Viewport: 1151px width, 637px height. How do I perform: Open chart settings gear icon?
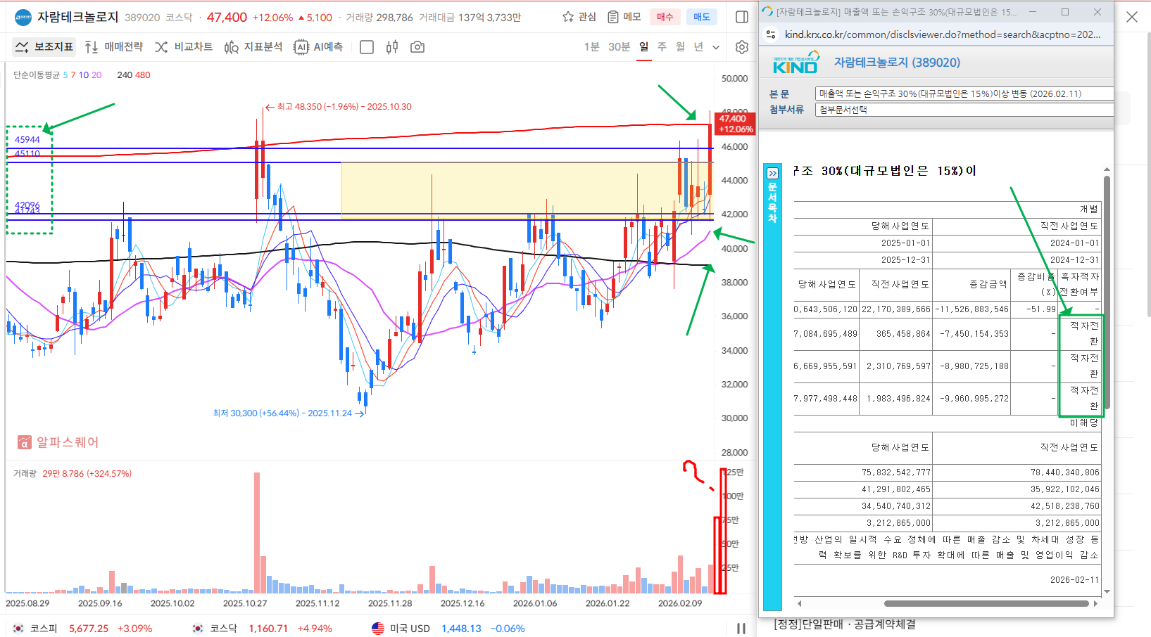[x=741, y=47]
